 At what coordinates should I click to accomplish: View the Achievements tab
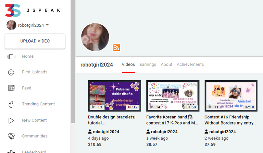(x=190, y=64)
